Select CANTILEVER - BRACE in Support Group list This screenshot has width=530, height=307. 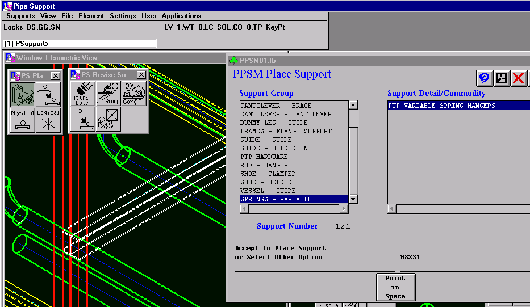(x=276, y=106)
